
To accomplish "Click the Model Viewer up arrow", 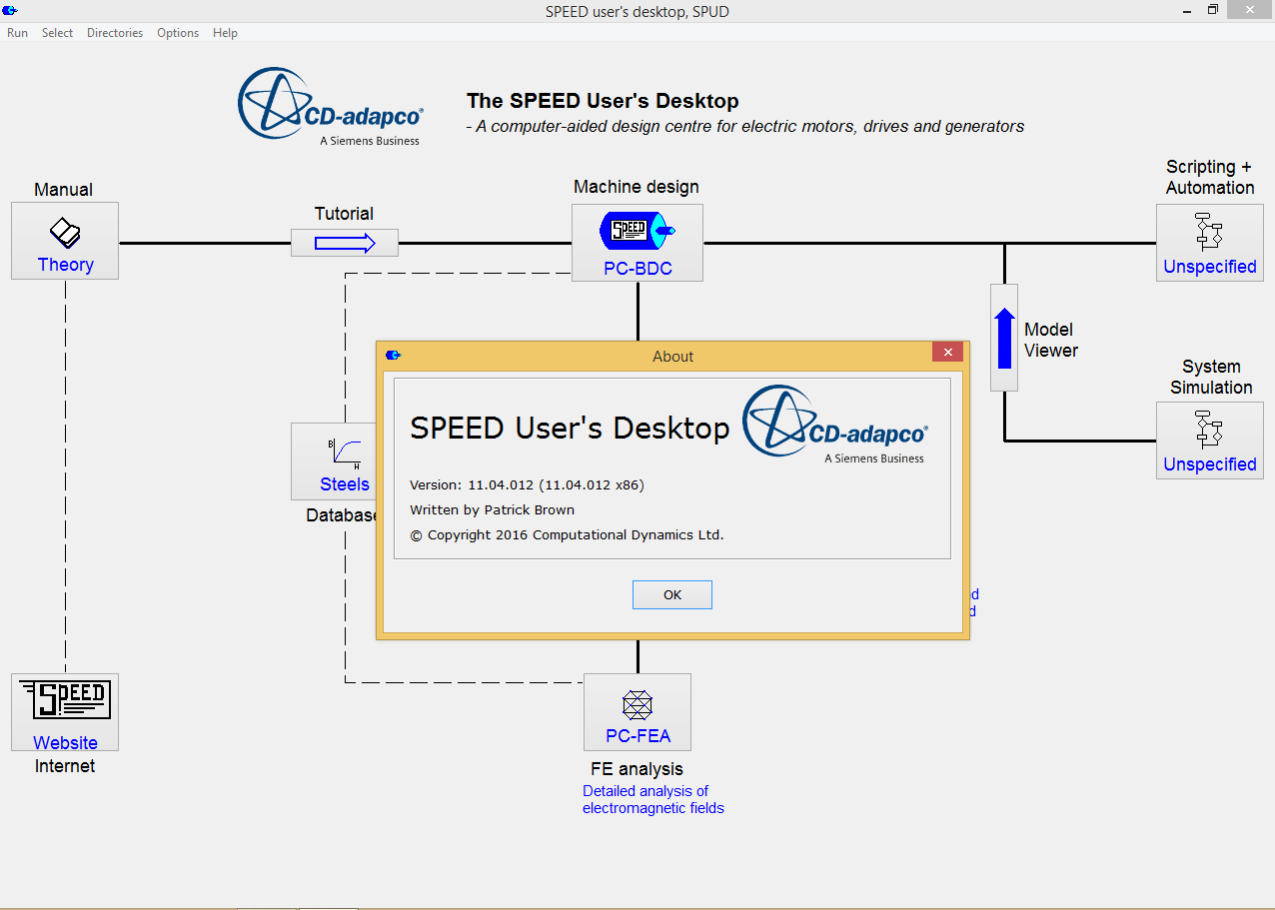I will point(1004,338).
